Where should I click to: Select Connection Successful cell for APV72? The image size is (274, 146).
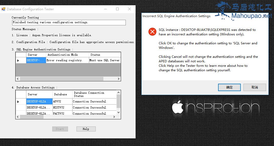point(94,101)
